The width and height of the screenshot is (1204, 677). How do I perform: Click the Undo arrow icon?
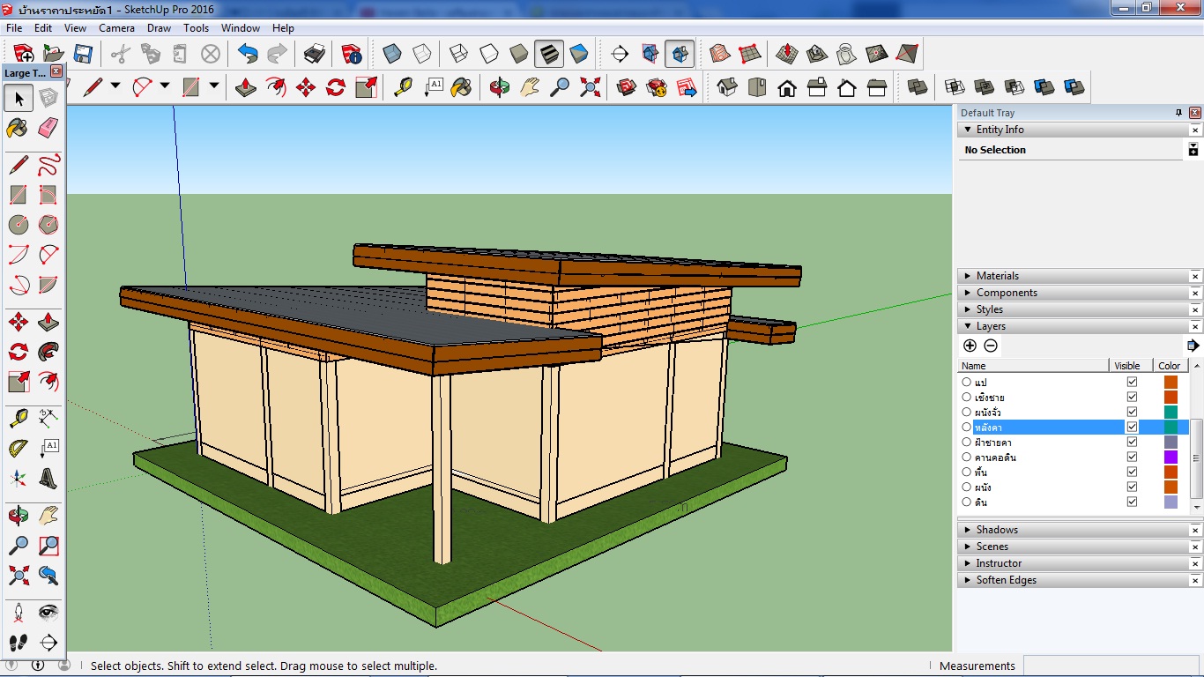pyautogui.click(x=248, y=54)
